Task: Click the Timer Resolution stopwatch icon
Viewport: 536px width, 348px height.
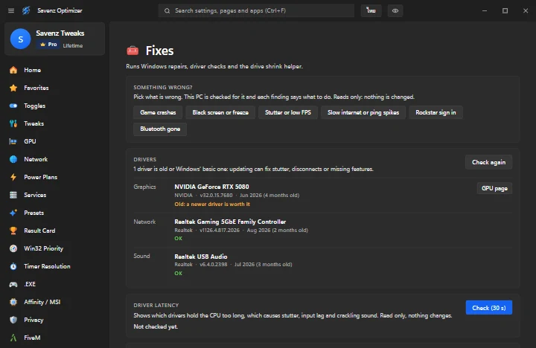Action: [13, 266]
